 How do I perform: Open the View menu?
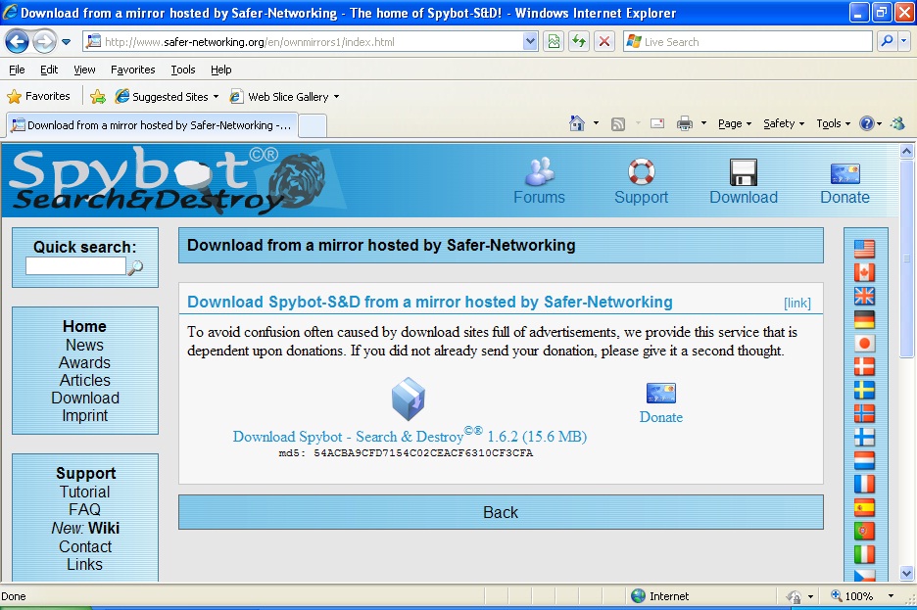point(84,70)
